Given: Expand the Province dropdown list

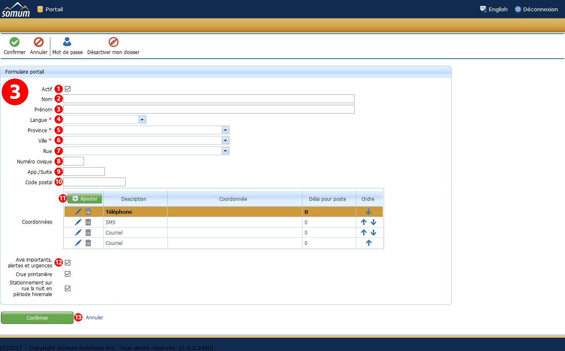Looking at the screenshot, I should tap(225, 130).
